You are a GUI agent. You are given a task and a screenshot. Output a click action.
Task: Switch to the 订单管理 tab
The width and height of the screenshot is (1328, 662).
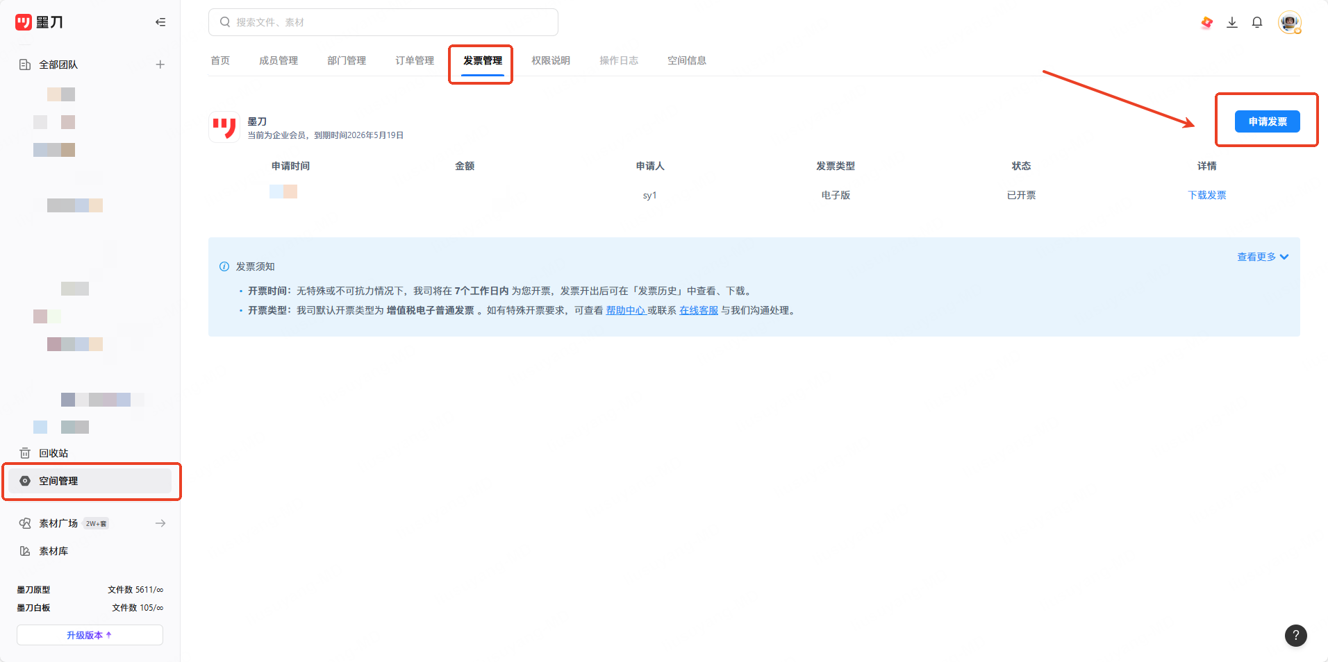pyautogui.click(x=415, y=60)
